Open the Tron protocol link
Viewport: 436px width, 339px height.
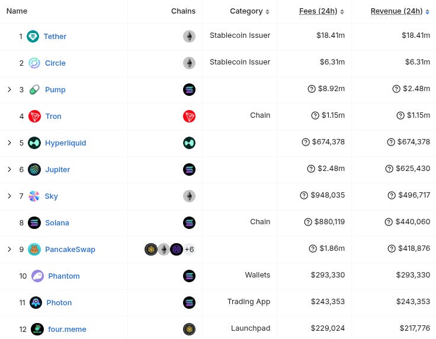[x=53, y=117]
